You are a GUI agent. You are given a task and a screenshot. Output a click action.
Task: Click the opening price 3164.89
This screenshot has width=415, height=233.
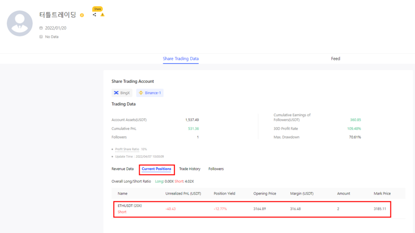coord(260,209)
